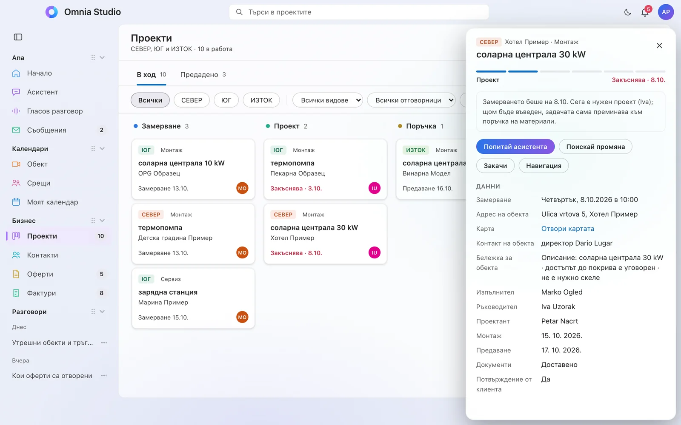Open Срещи people icon in sidebar
681x425 pixels.
pyautogui.click(x=16, y=183)
